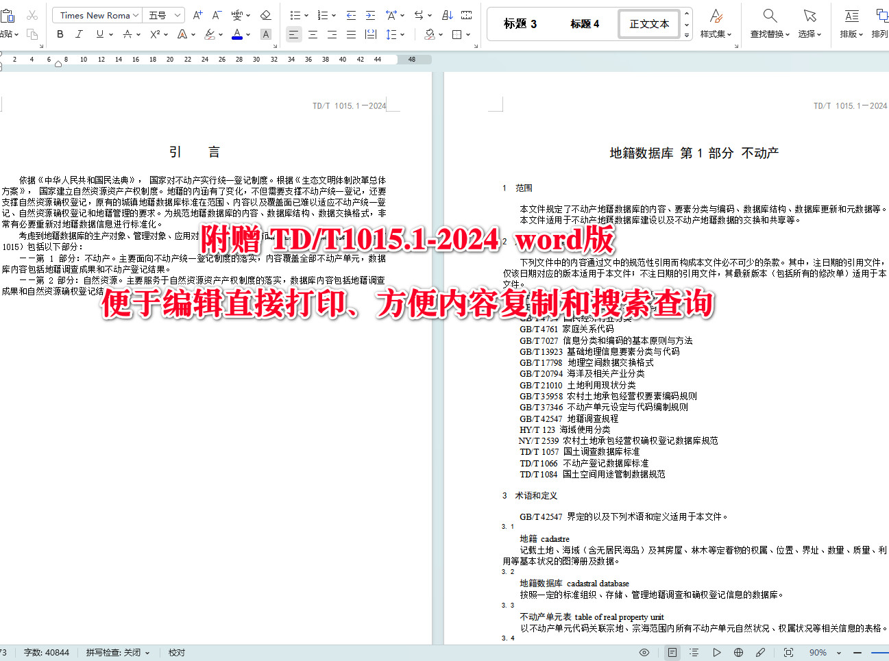Click the 字数:40844 word count
The width and height of the screenshot is (889, 661).
click(47, 652)
